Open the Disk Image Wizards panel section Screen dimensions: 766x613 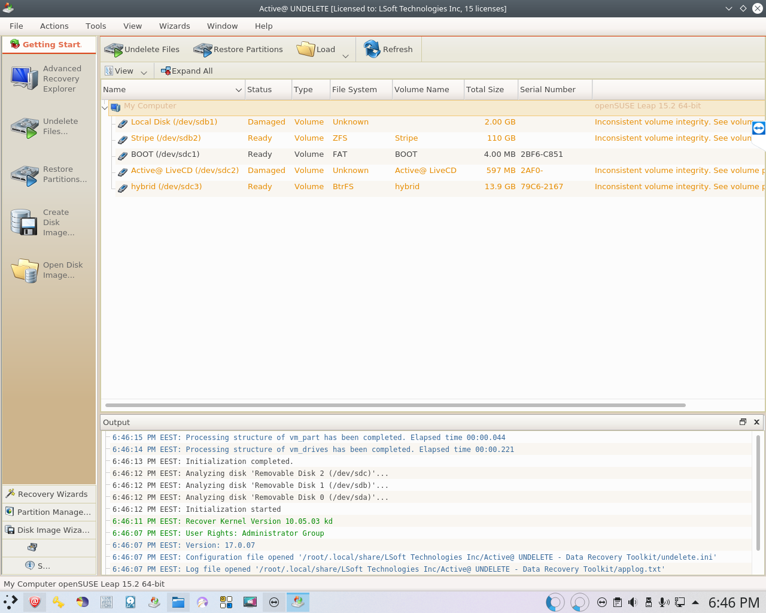49,530
